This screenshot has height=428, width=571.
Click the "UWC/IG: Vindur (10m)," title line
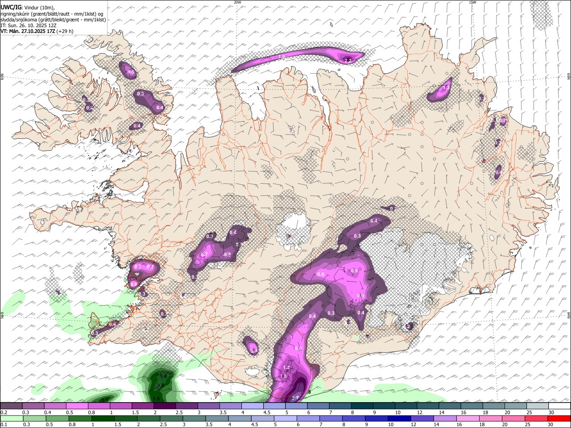(x=28, y=7)
